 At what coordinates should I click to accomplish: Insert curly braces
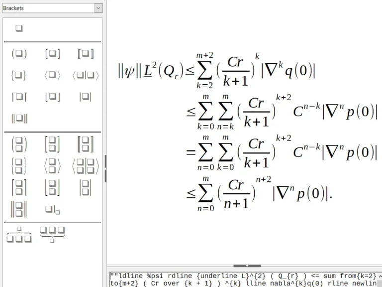click(18, 75)
